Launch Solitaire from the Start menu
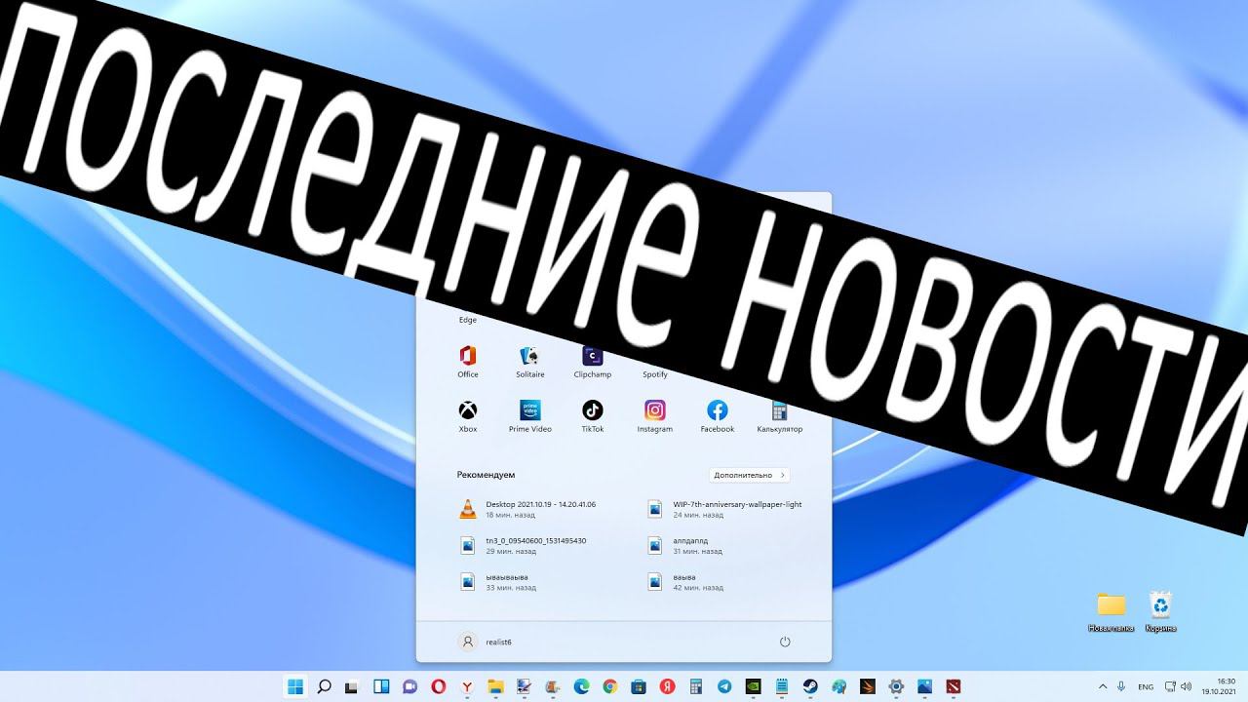1248x702 pixels. [x=529, y=362]
